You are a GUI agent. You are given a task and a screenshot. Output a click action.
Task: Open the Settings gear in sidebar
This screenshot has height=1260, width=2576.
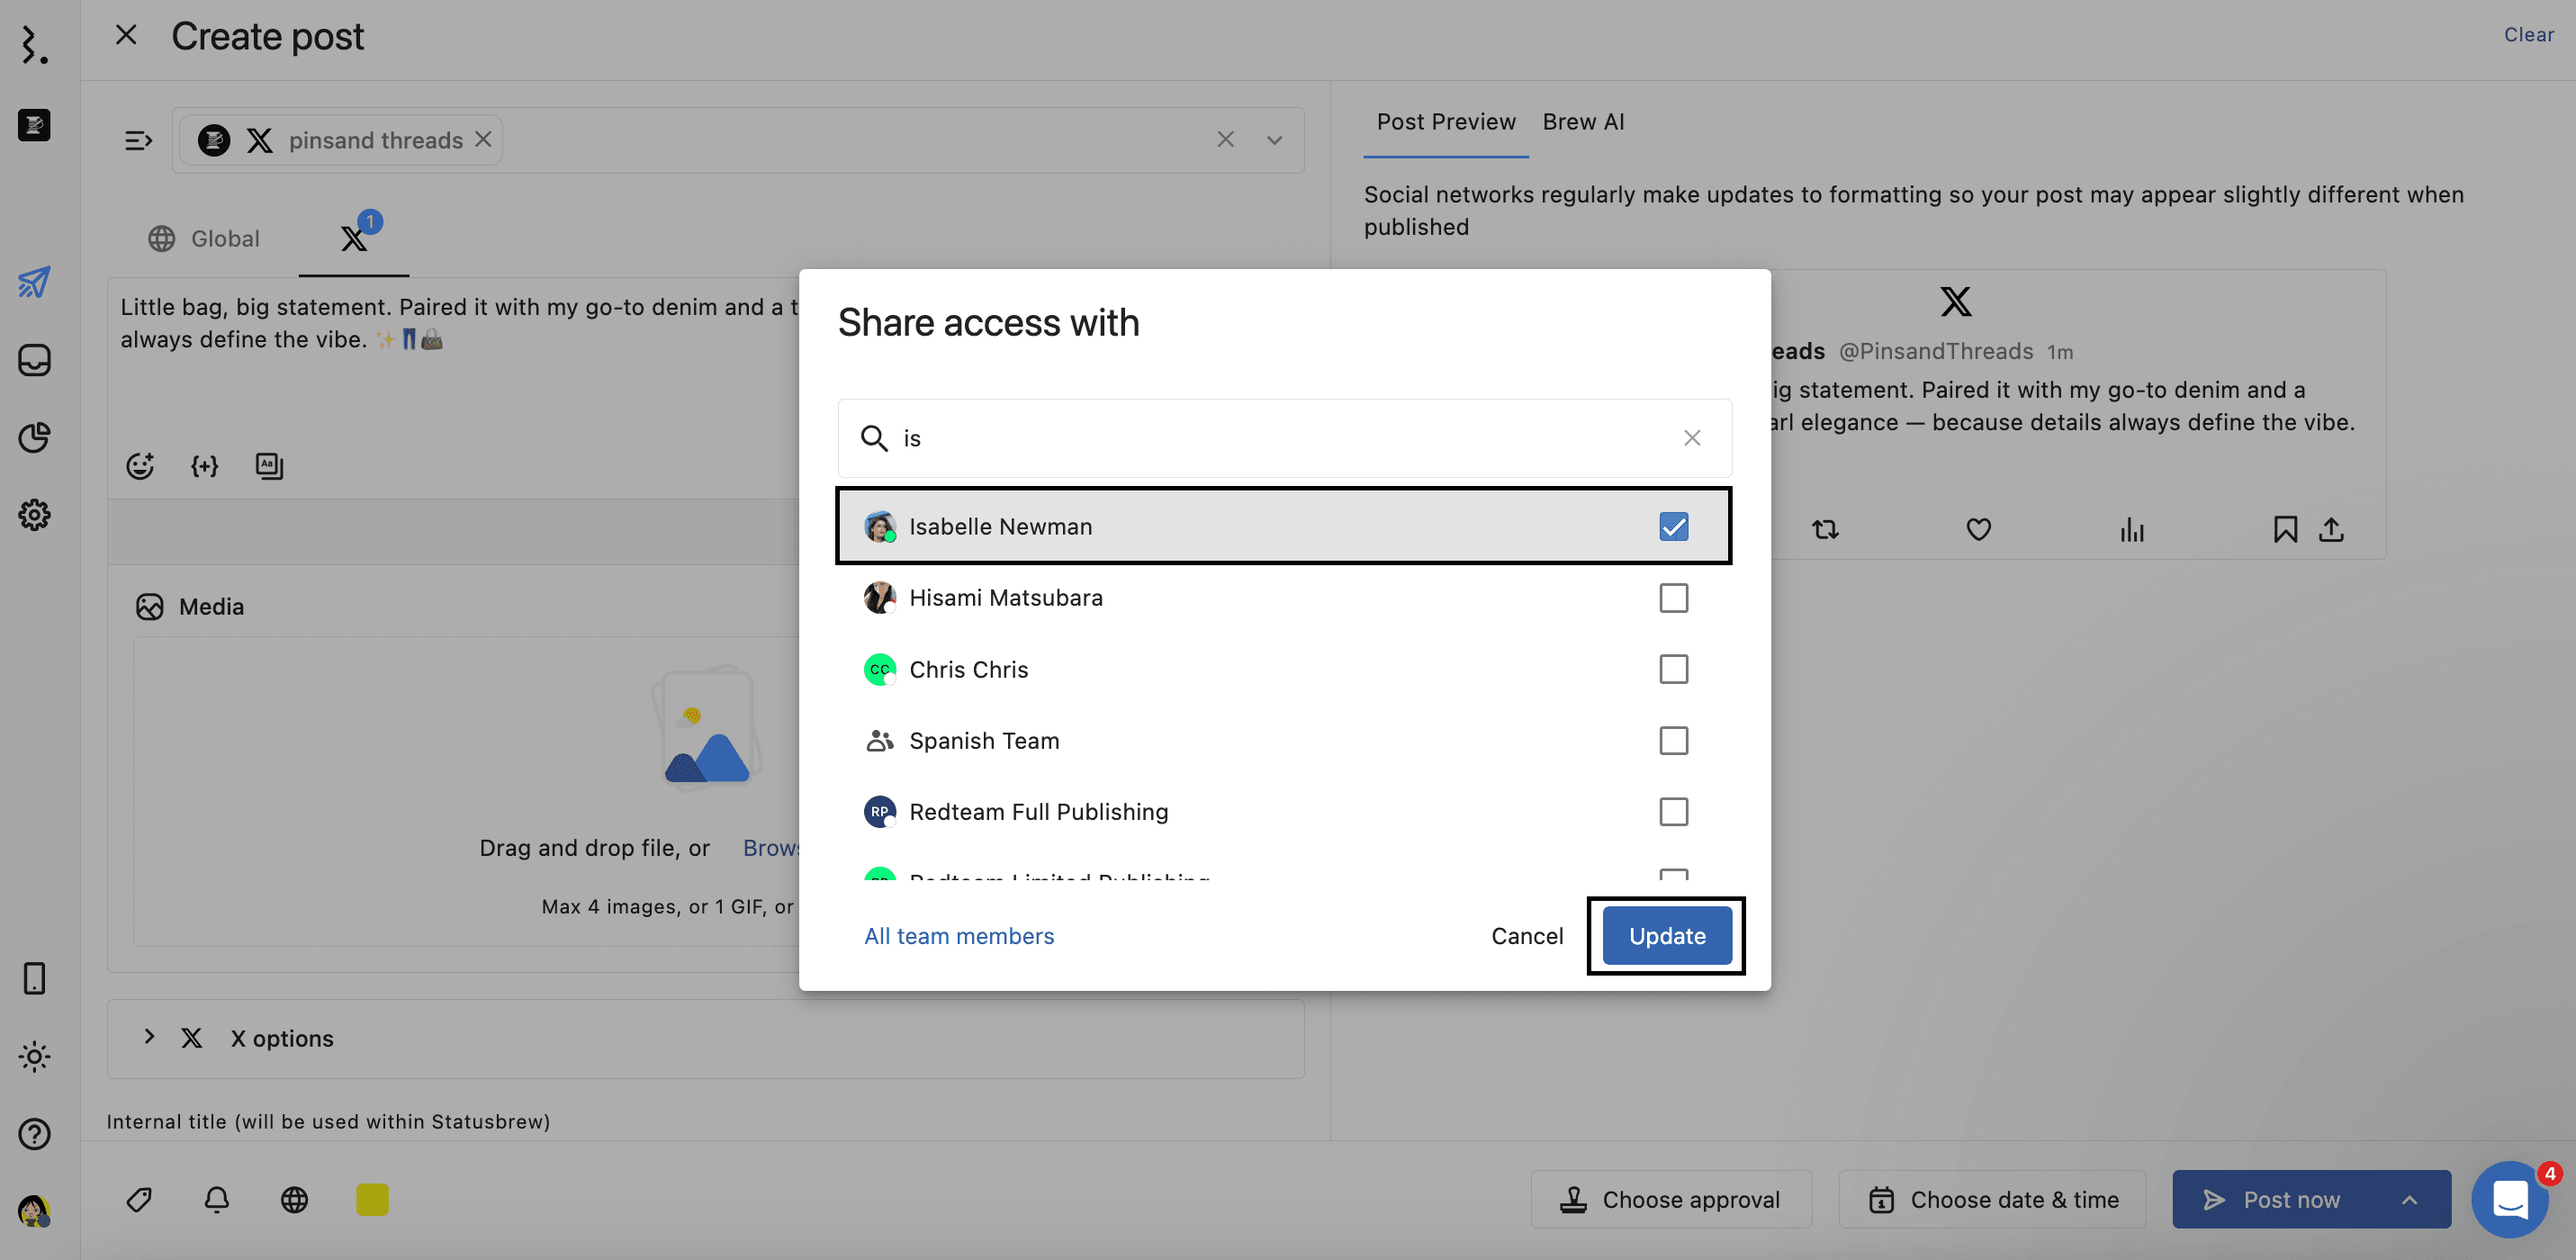click(34, 515)
